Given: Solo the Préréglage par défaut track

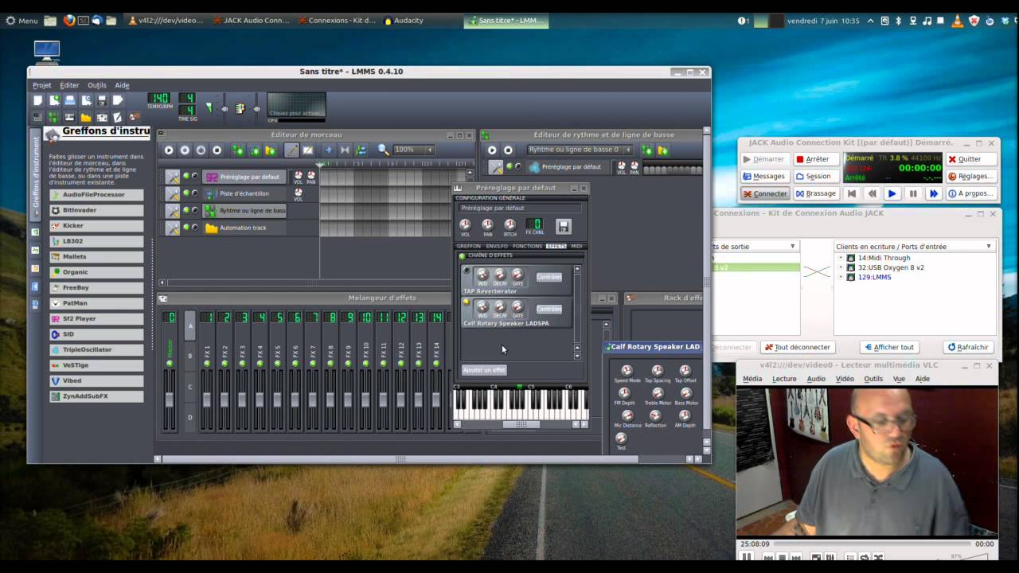Looking at the screenshot, I should [x=195, y=177].
